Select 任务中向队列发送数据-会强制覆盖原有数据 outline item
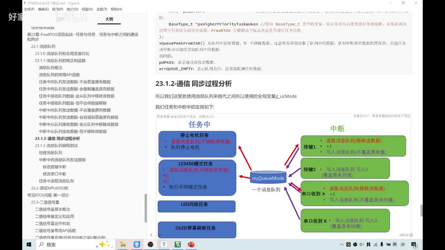Viewport: 445px width, 250px height. [x=76, y=89]
